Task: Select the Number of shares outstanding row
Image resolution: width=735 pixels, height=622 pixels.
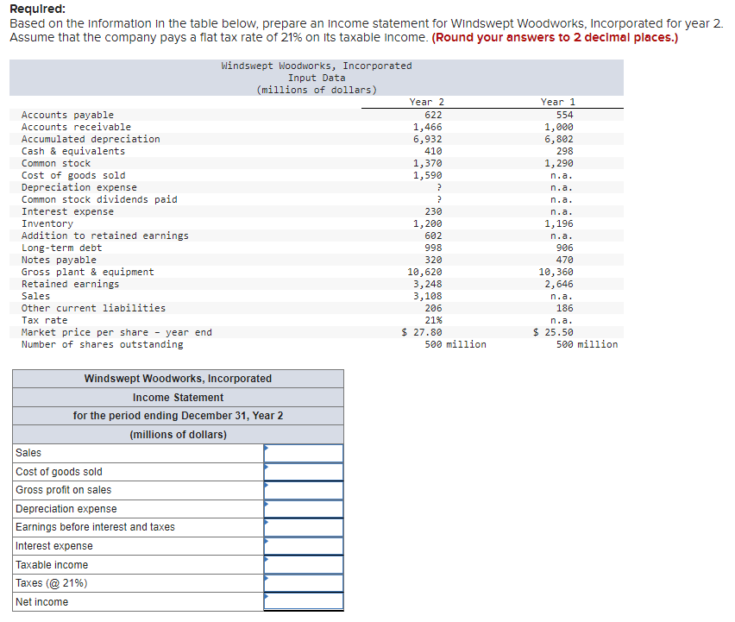Action: pyautogui.click(x=101, y=343)
